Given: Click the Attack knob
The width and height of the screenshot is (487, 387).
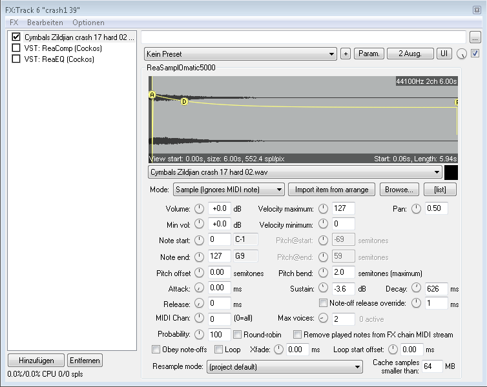Looking at the screenshot, I should pos(199,288).
